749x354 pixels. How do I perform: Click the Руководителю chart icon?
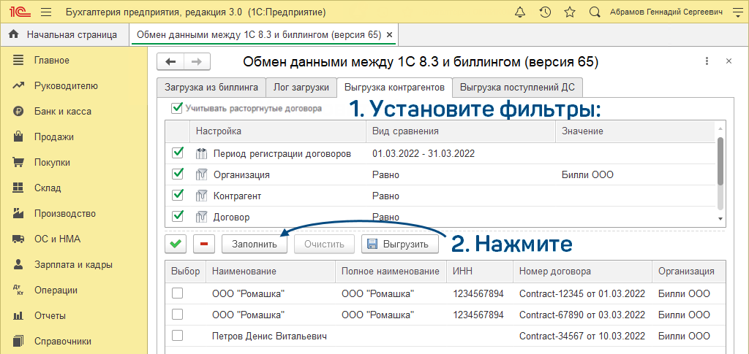coord(18,85)
